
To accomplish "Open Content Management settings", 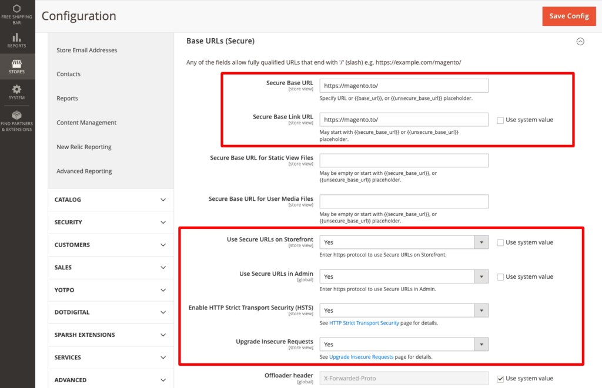I will click(x=86, y=123).
